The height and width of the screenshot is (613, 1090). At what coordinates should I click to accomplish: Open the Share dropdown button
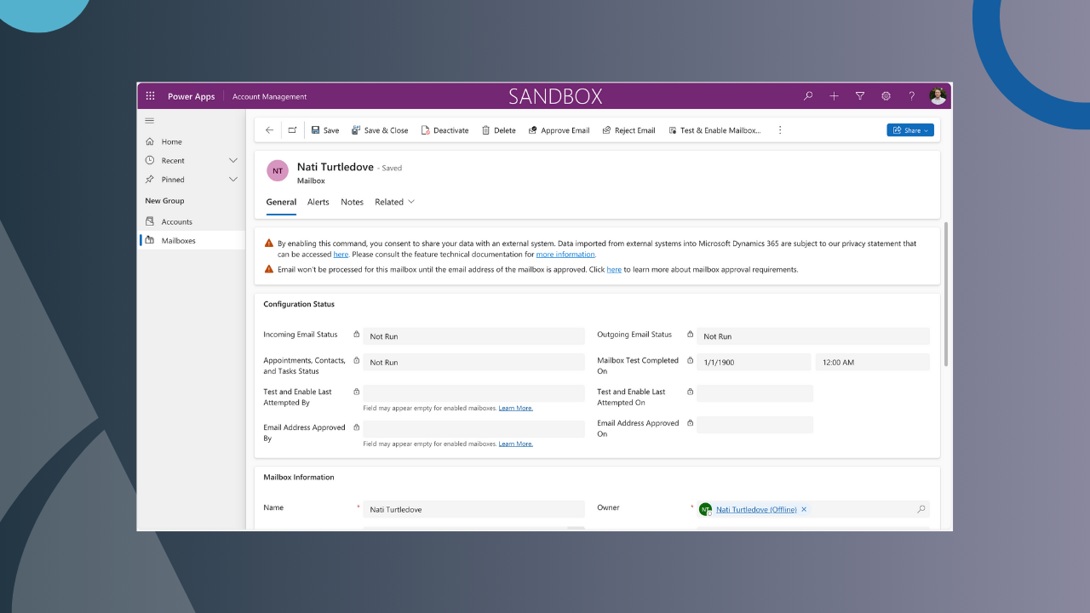pyautogui.click(x=910, y=130)
